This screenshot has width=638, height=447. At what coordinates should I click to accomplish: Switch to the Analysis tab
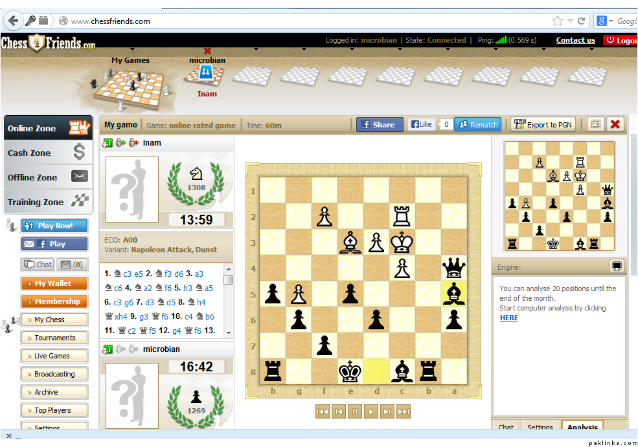(x=582, y=427)
